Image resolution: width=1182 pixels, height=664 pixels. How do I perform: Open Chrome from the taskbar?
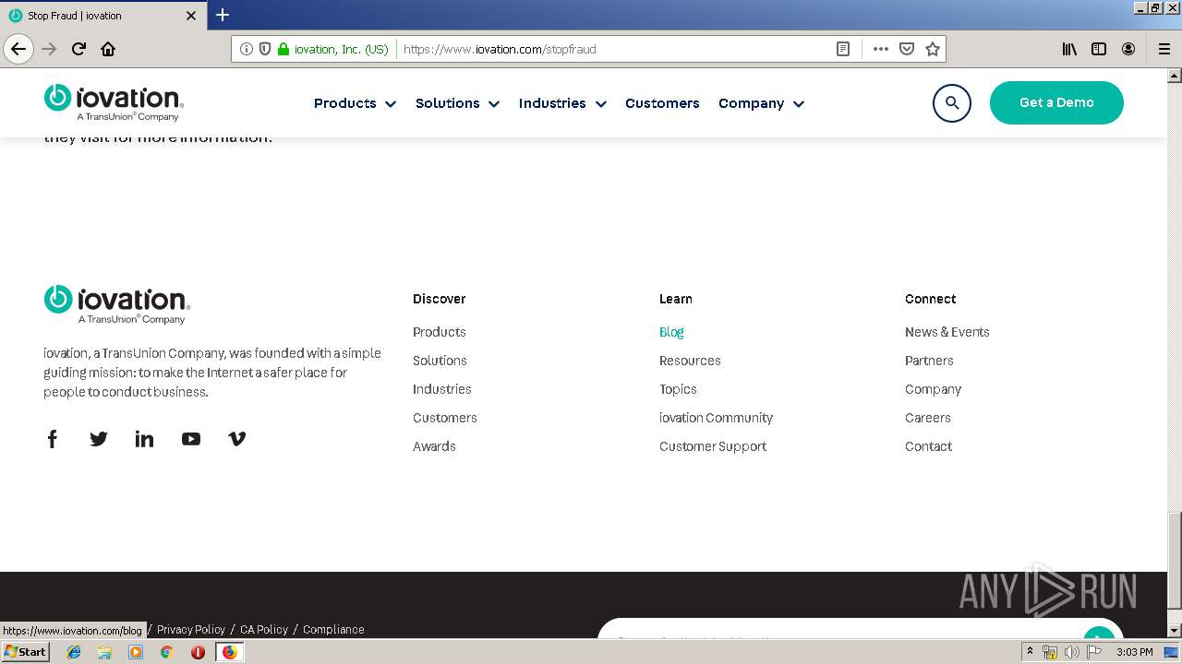coord(167,652)
